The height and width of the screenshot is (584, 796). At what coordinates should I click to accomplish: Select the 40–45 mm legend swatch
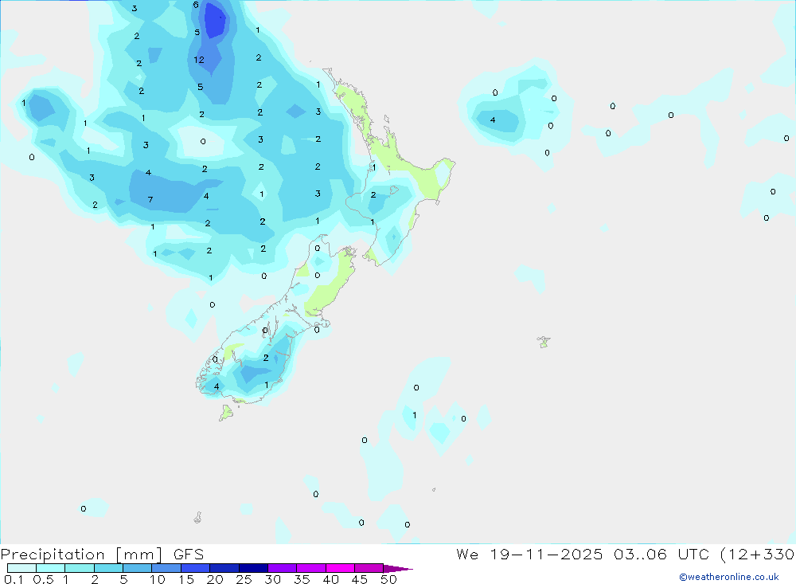tap(340, 568)
